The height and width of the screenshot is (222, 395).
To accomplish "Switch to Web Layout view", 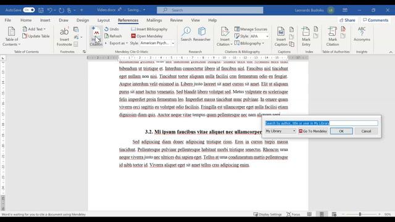I will point(334,215).
